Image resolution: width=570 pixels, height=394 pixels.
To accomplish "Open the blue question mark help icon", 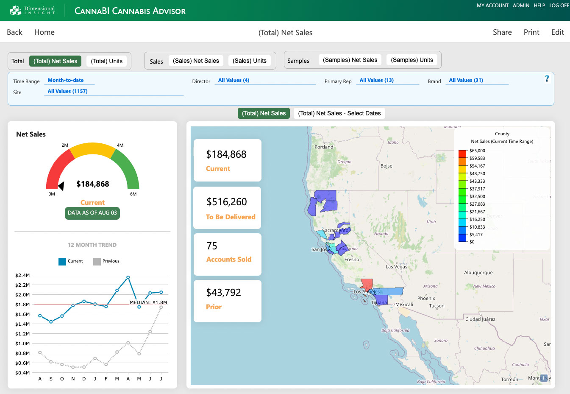I will click(x=547, y=79).
